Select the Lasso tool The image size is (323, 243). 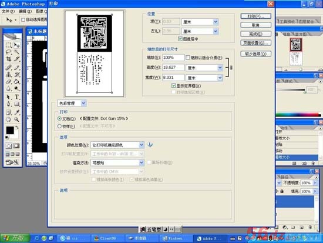(9, 52)
